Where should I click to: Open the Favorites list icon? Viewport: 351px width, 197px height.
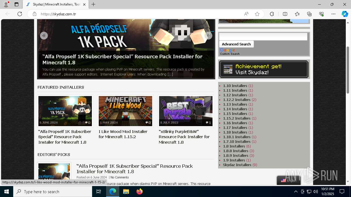pos(297,14)
